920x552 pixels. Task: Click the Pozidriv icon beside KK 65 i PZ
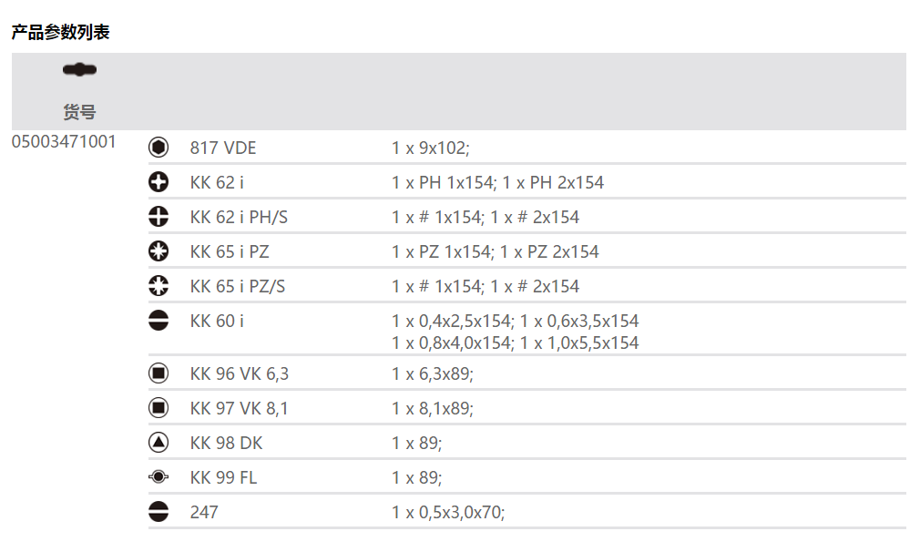click(x=158, y=251)
